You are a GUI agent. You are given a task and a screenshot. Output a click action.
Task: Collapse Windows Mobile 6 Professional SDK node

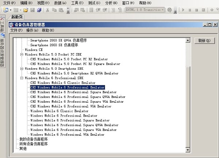tap(22, 78)
